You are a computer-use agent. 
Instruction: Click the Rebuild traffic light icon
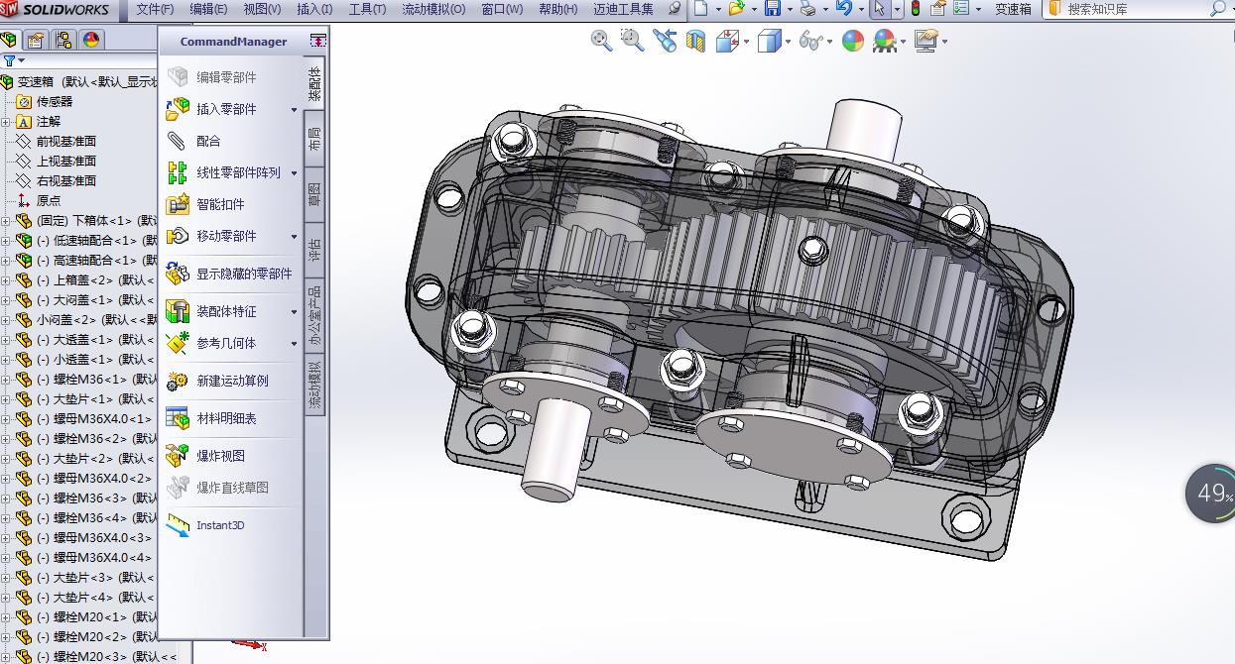click(915, 9)
